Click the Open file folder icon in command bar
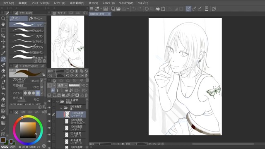 pyautogui.click(x=118, y=9)
